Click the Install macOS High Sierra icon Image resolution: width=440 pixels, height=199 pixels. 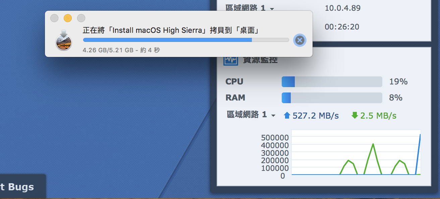click(64, 41)
